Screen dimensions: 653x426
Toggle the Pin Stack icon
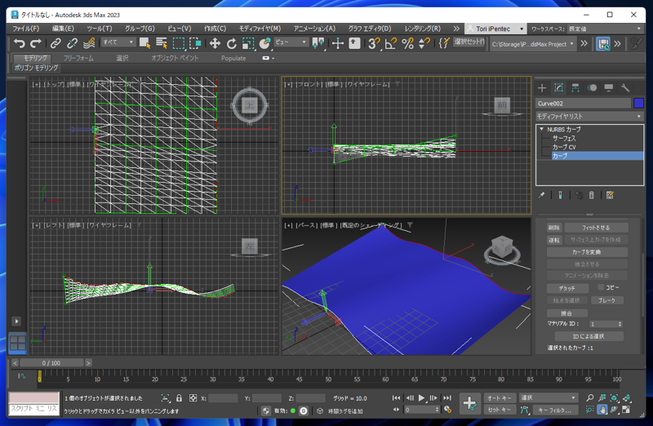(x=541, y=195)
